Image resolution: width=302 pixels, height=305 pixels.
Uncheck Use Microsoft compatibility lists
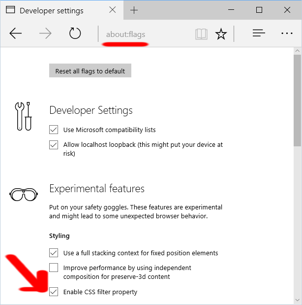(x=54, y=130)
